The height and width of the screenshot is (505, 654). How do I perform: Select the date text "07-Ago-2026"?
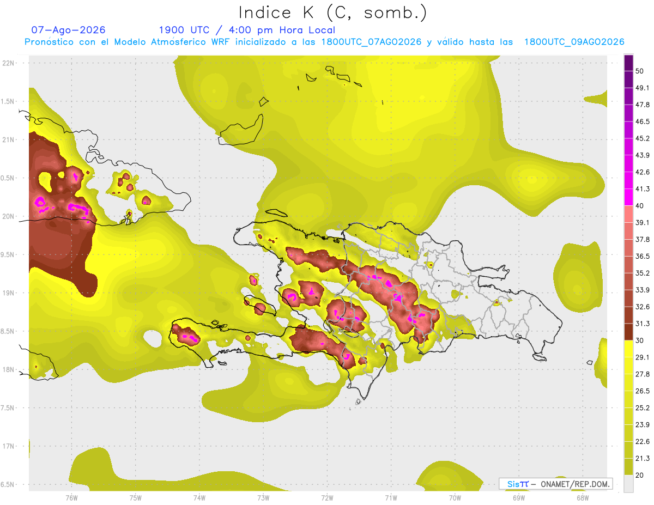(x=69, y=30)
